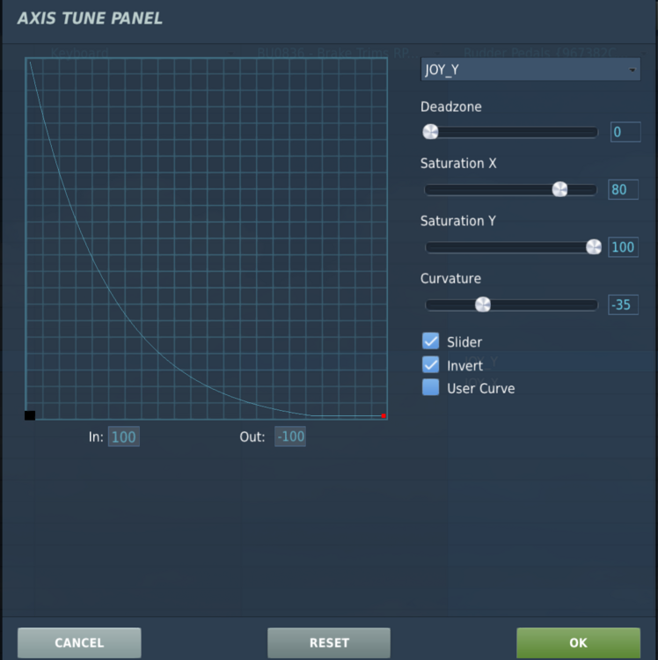This screenshot has width=658, height=660.
Task: Click the Deadzone label
Action: point(451,106)
